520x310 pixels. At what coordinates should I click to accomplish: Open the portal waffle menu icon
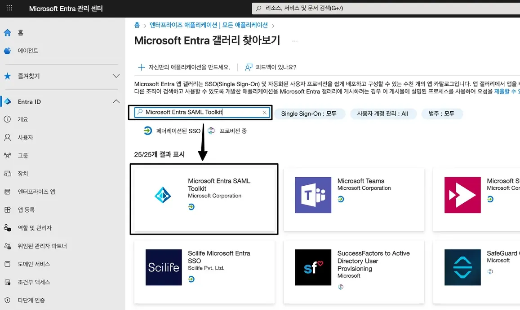point(9,8)
